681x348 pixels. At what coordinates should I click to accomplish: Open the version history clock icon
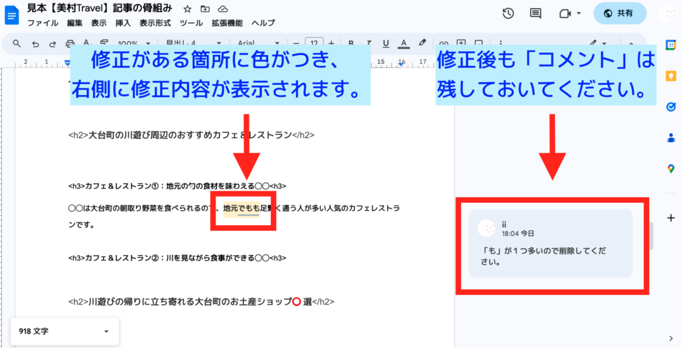[508, 13]
